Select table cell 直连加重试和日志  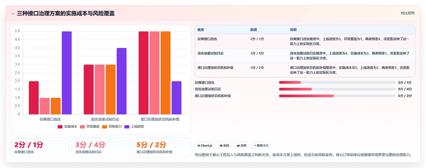point(211,53)
